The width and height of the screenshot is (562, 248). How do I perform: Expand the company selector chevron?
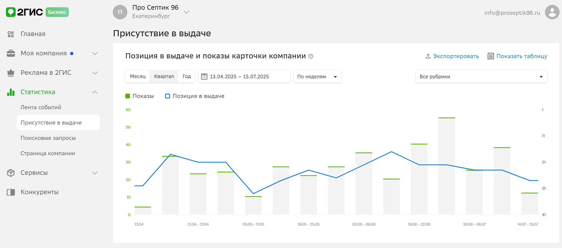click(x=186, y=12)
